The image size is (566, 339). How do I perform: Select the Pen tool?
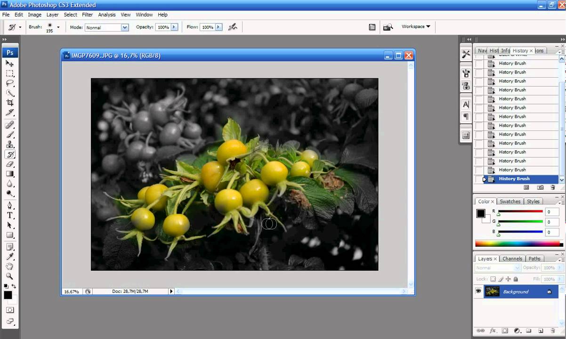(9, 206)
